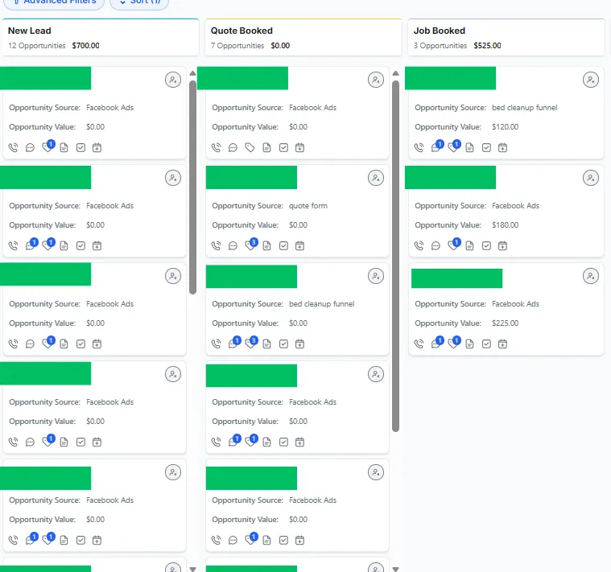The width and height of the screenshot is (611, 572).
Task: Open conversations on Quote Booked bed cleanup funnel card
Action: tap(233, 344)
